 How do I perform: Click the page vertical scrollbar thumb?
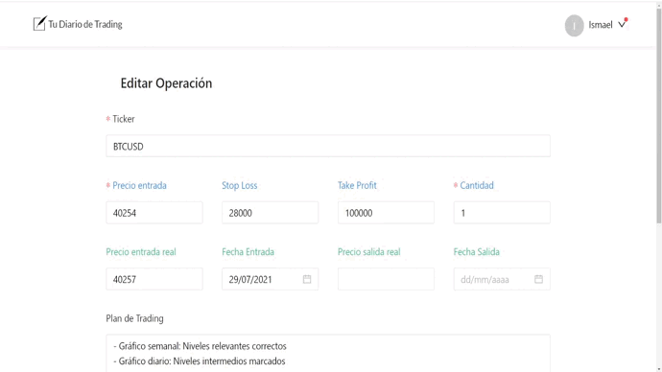[x=658, y=115]
